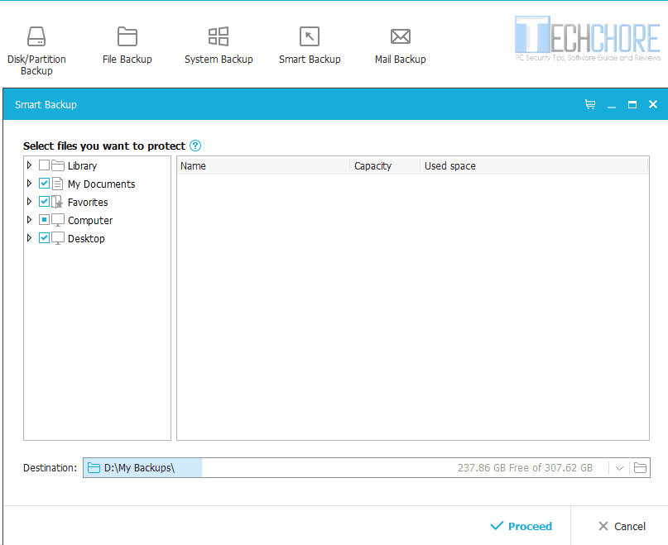This screenshot has height=545, width=668.
Task: Uncheck the My Documents checkbox
Action: click(45, 184)
